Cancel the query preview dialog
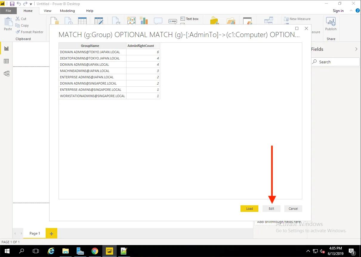Viewport: 361px width, 257px height. coord(293,209)
